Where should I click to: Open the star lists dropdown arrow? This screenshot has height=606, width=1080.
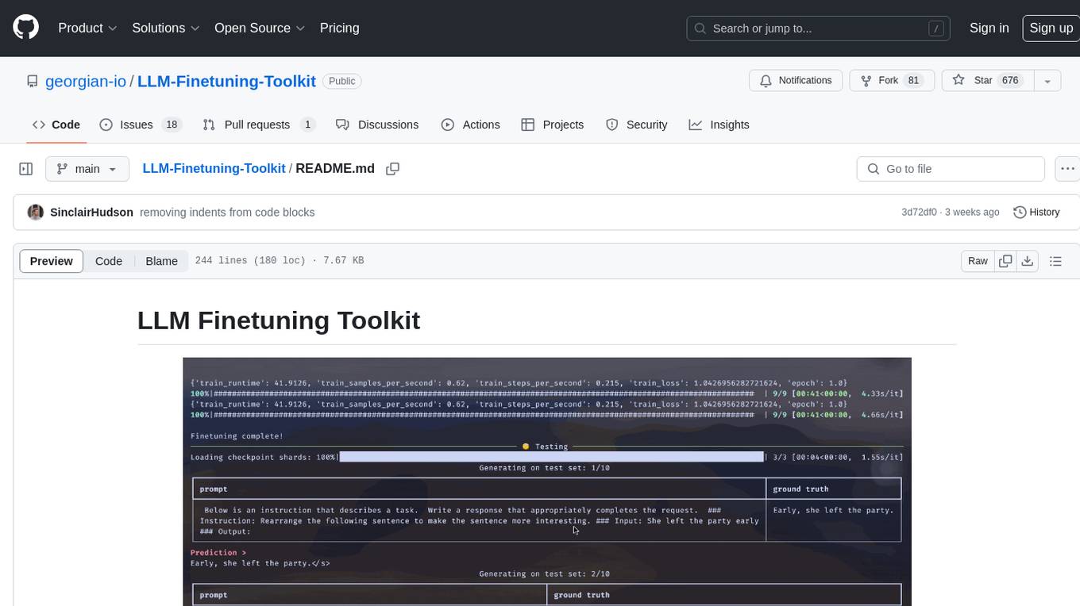tap(1047, 81)
